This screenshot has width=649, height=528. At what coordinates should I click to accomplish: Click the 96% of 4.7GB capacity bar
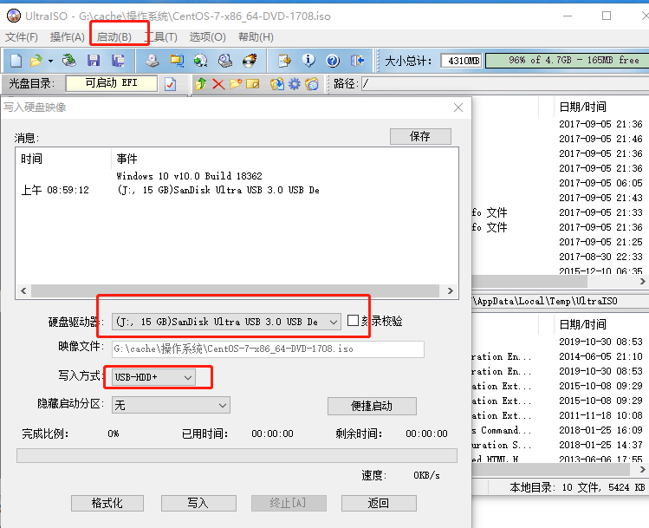tap(567, 61)
